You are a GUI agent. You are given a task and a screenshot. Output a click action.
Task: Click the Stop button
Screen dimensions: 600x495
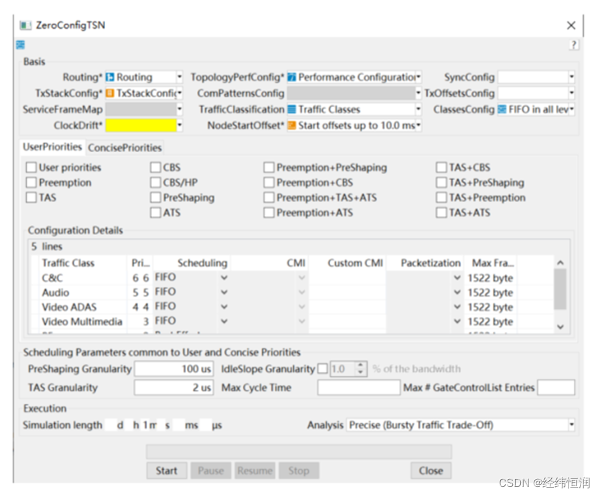coord(299,470)
